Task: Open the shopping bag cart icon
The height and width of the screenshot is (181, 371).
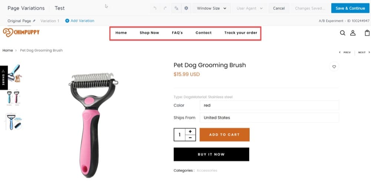Action: [367, 33]
